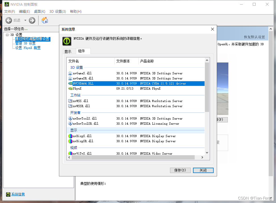Click the Back arrow toolbar icon
276x203 pixels.
coord(9,20)
